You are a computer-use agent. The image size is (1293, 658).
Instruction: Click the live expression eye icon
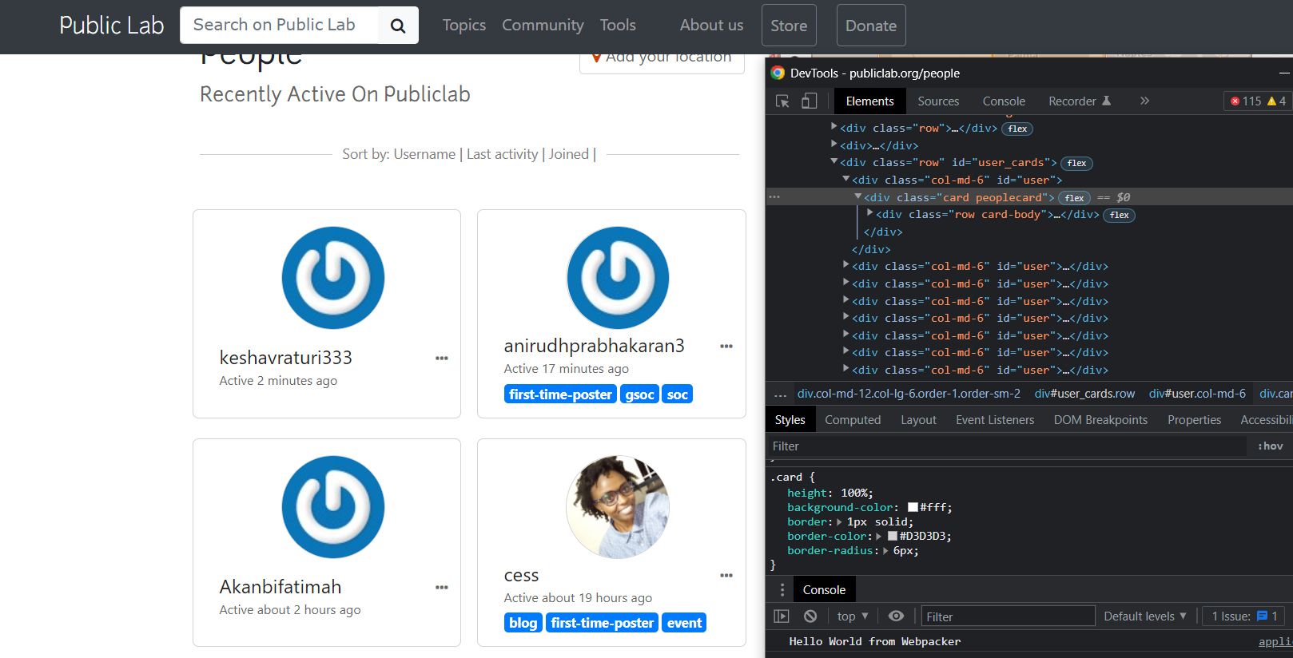pos(897,616)
